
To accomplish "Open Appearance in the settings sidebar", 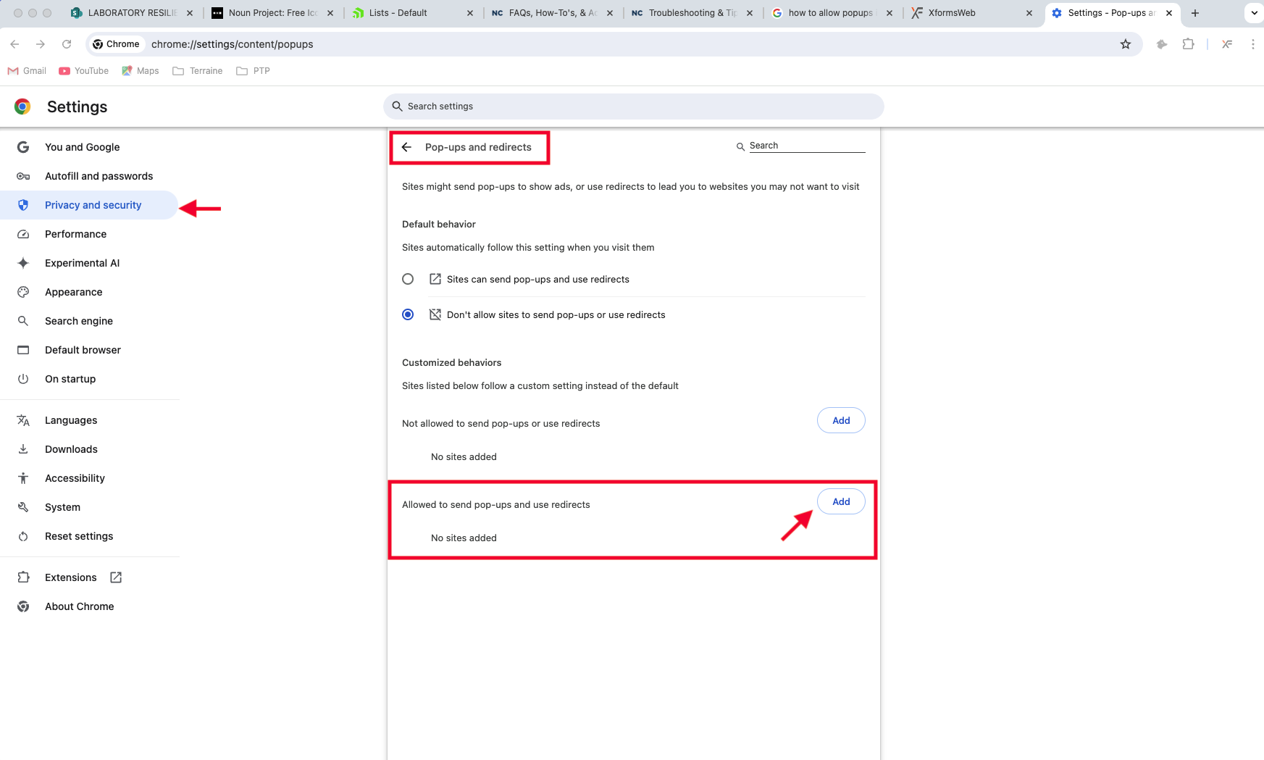I will point(73,292).
